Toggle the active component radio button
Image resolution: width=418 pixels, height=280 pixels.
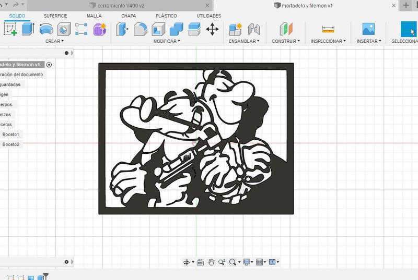[49, 65]
